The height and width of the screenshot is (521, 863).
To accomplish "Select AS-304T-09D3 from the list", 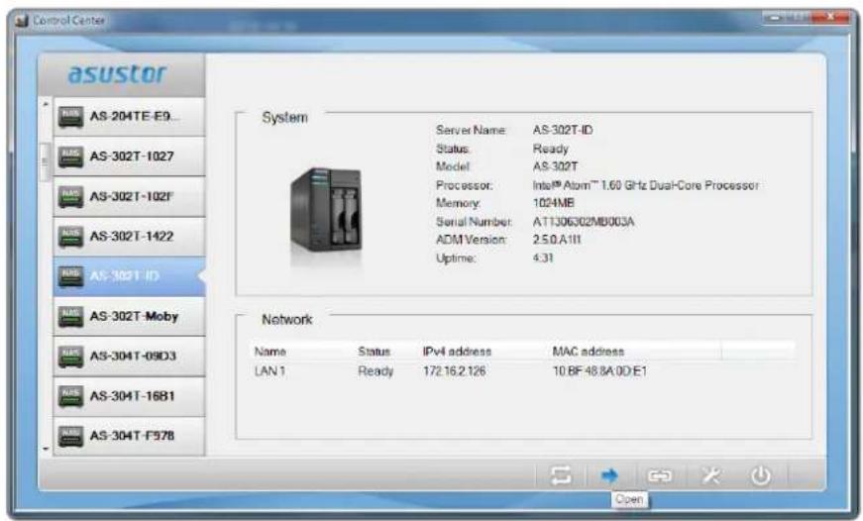I will coord(130,356).
